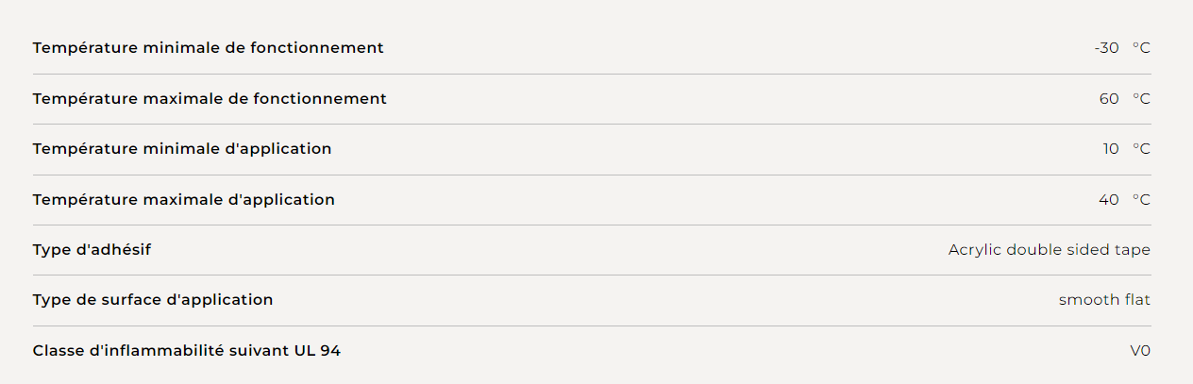Select the V0 flammability class value
This screenshot has height=384, width=1193.
[1140, 351]
